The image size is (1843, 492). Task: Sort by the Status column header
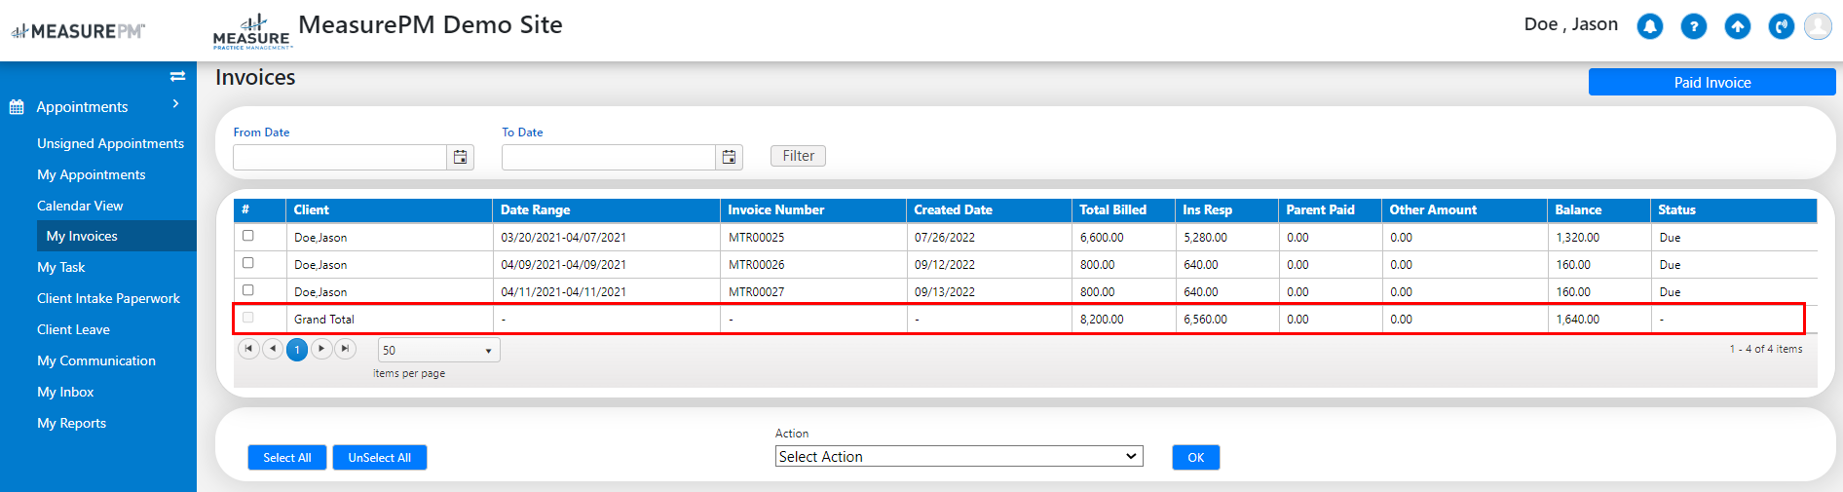1734,209
